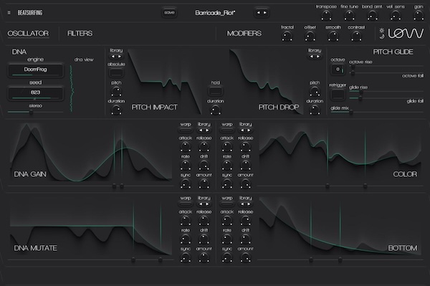Click the DNA GAIN drift knob
430x286 pixels.
tap(204, 166)
